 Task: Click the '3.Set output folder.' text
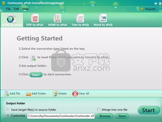[33, 66]
